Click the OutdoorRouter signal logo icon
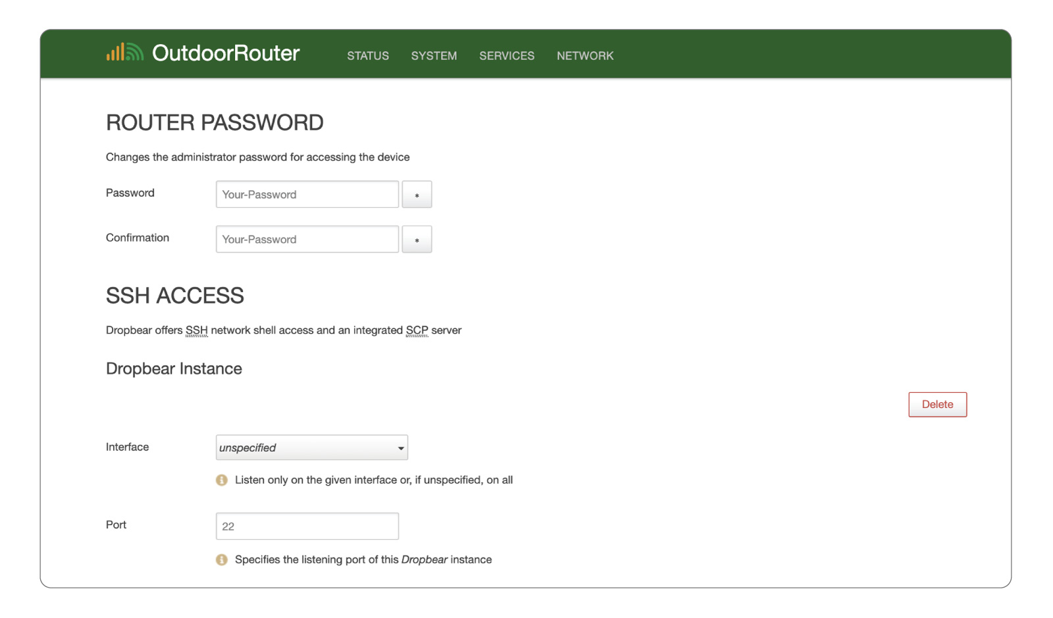Image resolution: width=1053 pixels, height=618 pixels. [125, 52]
